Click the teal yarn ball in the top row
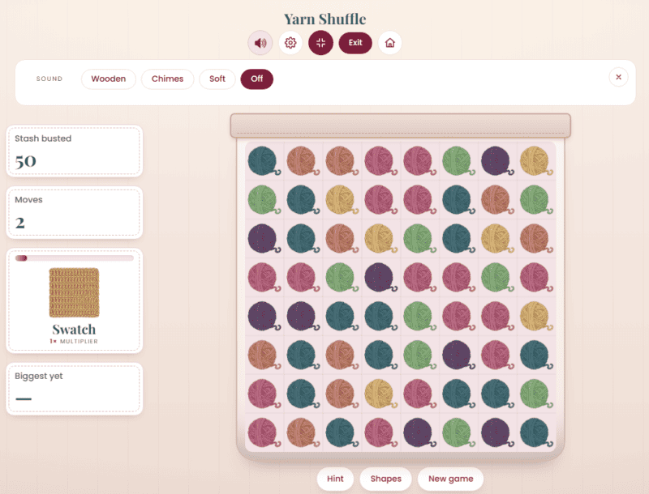This screenshot has height=494, width=649. pos(264,160)
